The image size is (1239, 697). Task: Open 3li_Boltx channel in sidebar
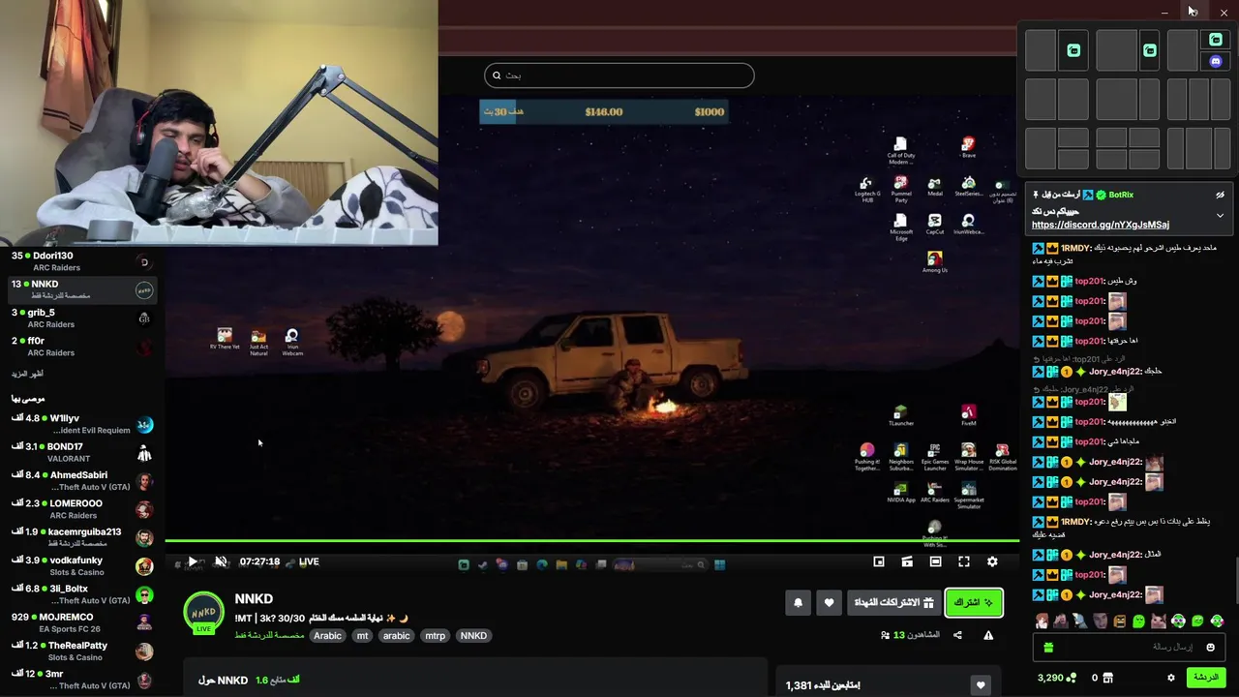pyautogui.click(x=81, y=594)
